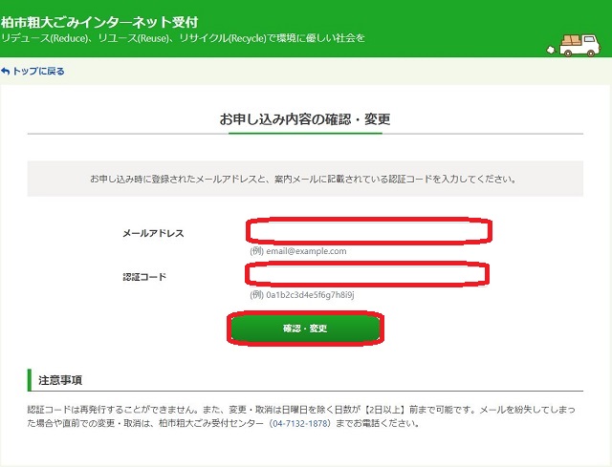
Task: Click the email@example.com hint text
Action: [x=298, y=251]
